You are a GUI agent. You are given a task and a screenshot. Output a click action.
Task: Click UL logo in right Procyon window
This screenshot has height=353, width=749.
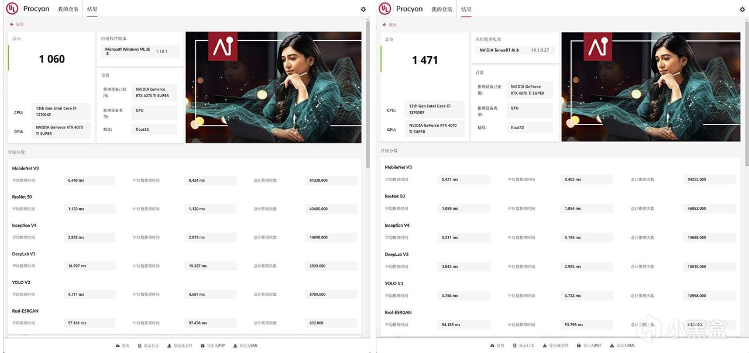pos(384,9)
